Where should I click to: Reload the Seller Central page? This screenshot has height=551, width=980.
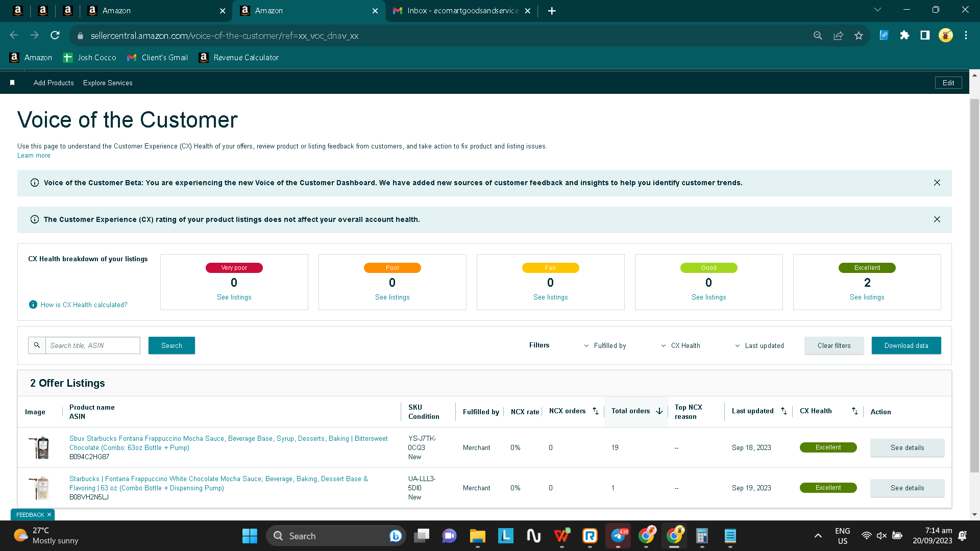click(x=55, y=35)
